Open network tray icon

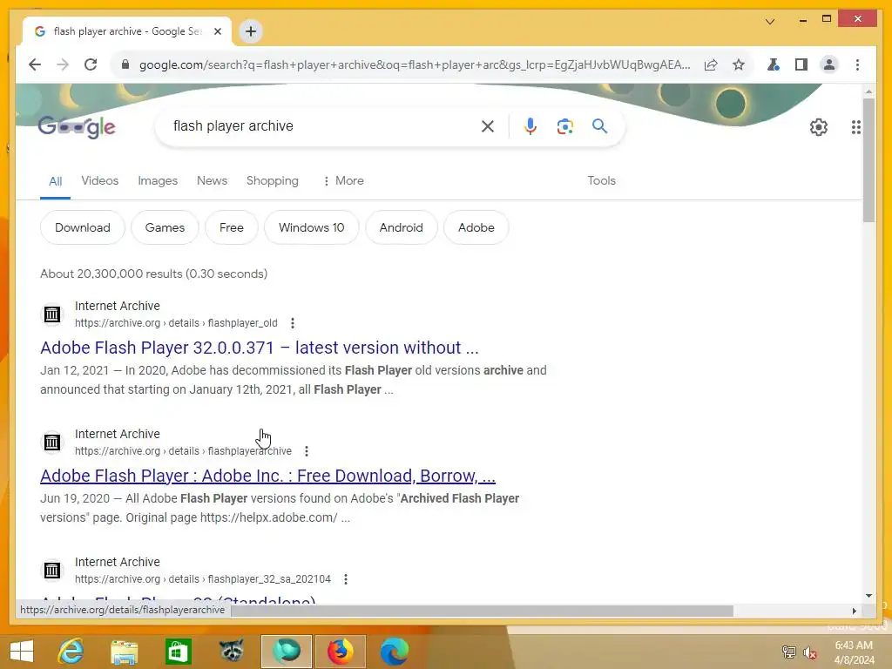(x=788, y=652)
